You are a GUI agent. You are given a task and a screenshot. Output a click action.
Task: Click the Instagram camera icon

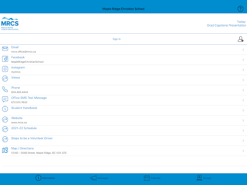(5, 69)
